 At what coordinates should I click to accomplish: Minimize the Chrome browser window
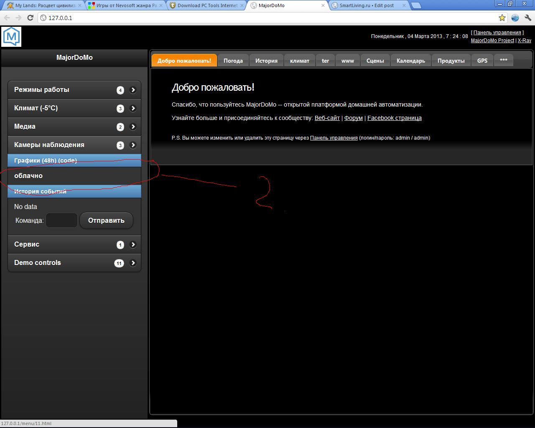click(500, 3)
